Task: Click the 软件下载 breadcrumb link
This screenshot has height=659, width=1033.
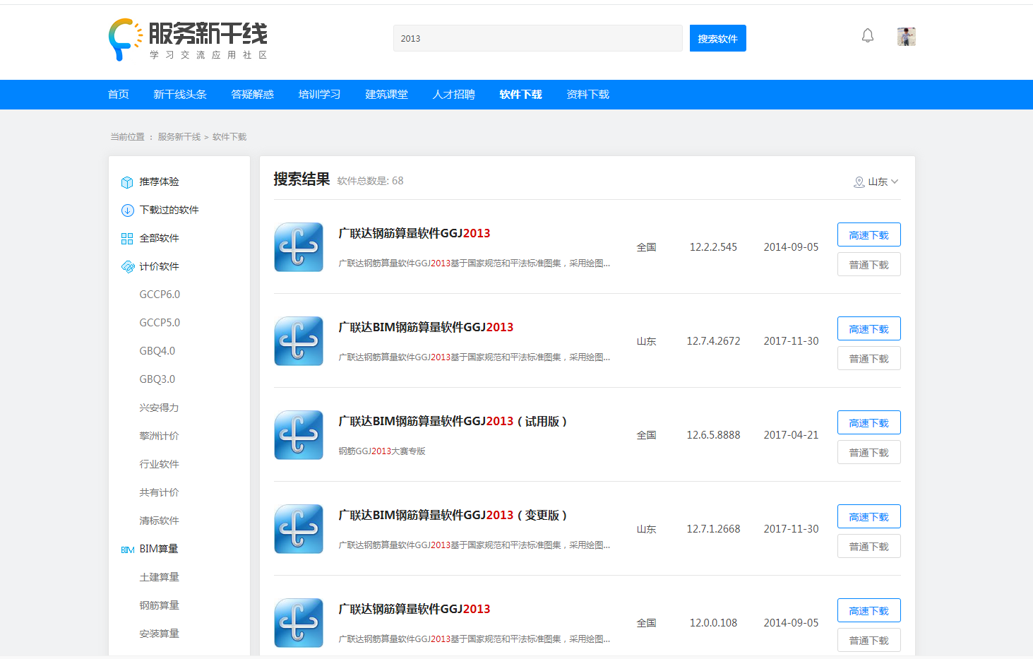Action: pos(229,137)
